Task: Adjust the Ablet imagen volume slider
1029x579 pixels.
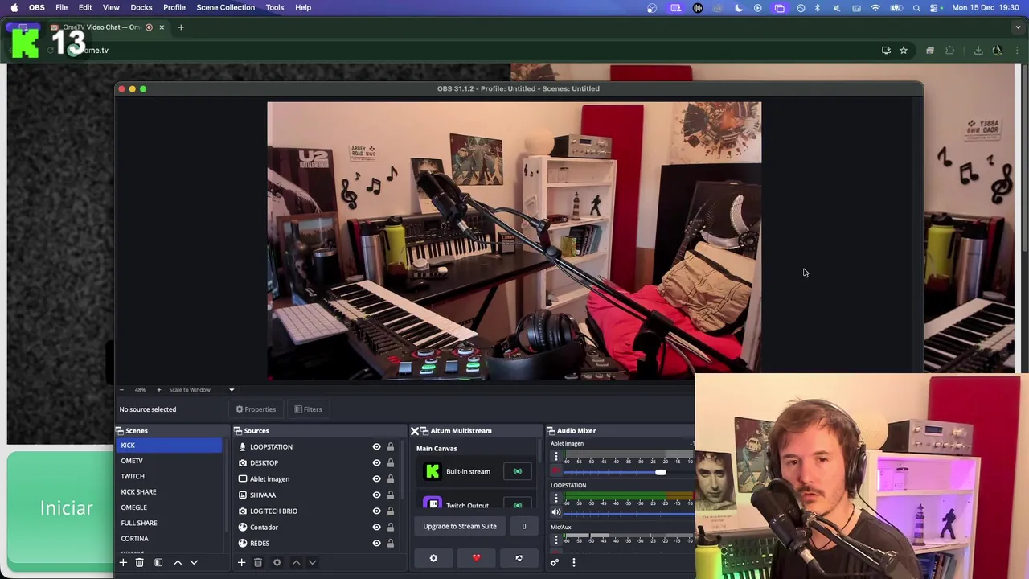Action: [x=660, y=472]
